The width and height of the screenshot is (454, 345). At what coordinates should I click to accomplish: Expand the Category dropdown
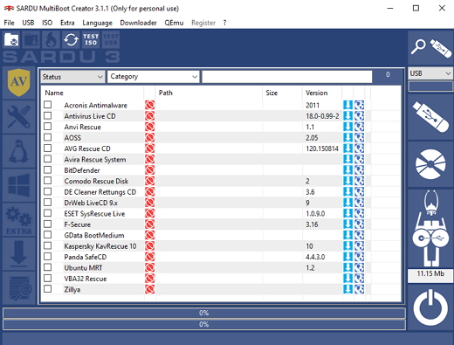pyautogui.click(x=154, y=77)
